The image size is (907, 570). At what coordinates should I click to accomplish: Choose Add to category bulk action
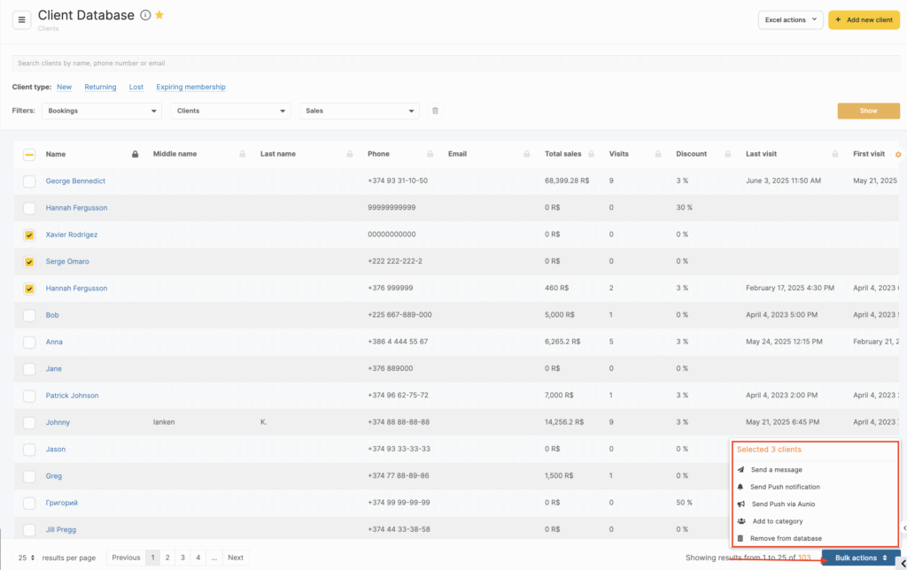click(778, 521)
